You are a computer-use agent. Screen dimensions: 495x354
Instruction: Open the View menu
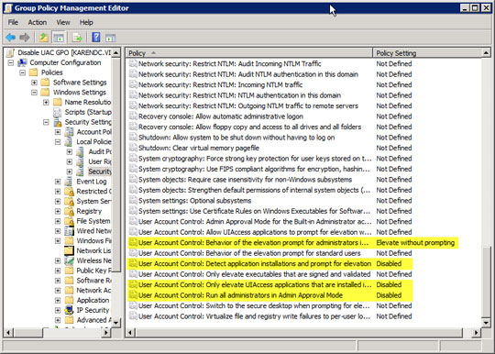63,22
